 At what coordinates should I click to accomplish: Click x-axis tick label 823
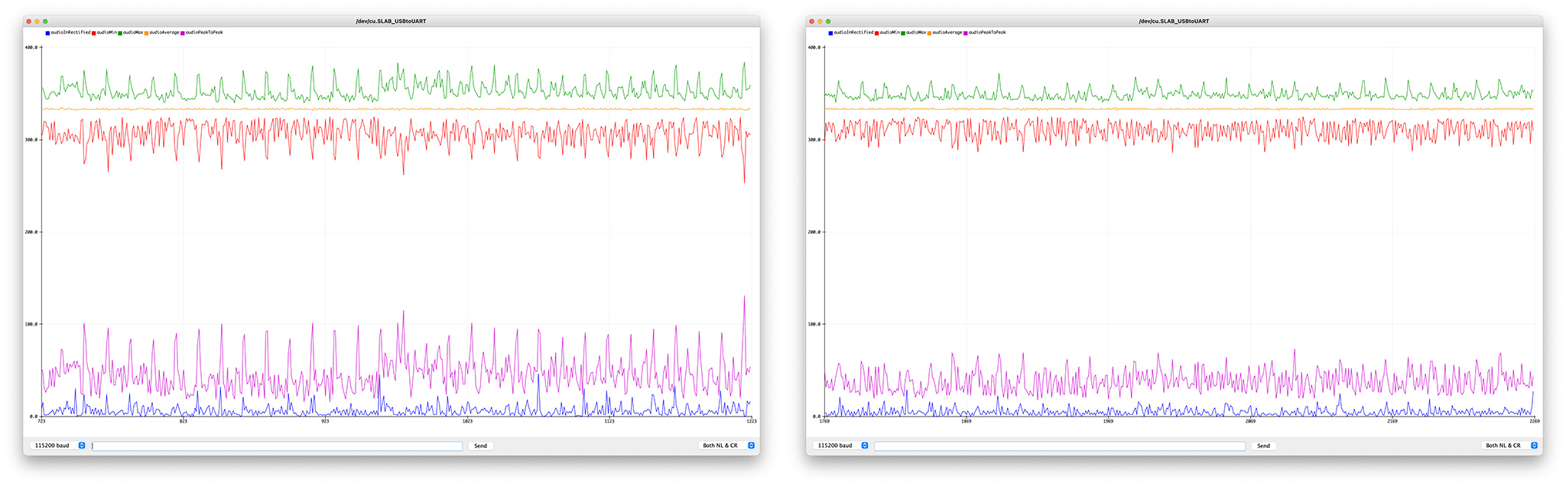coord(184,422)
